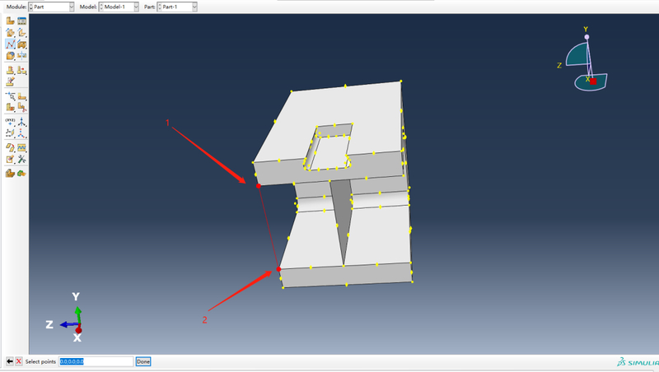Viewport: 659px width, 372px height.
Task: Expand the Model dropdown showing Model-1
Action: 119,7
